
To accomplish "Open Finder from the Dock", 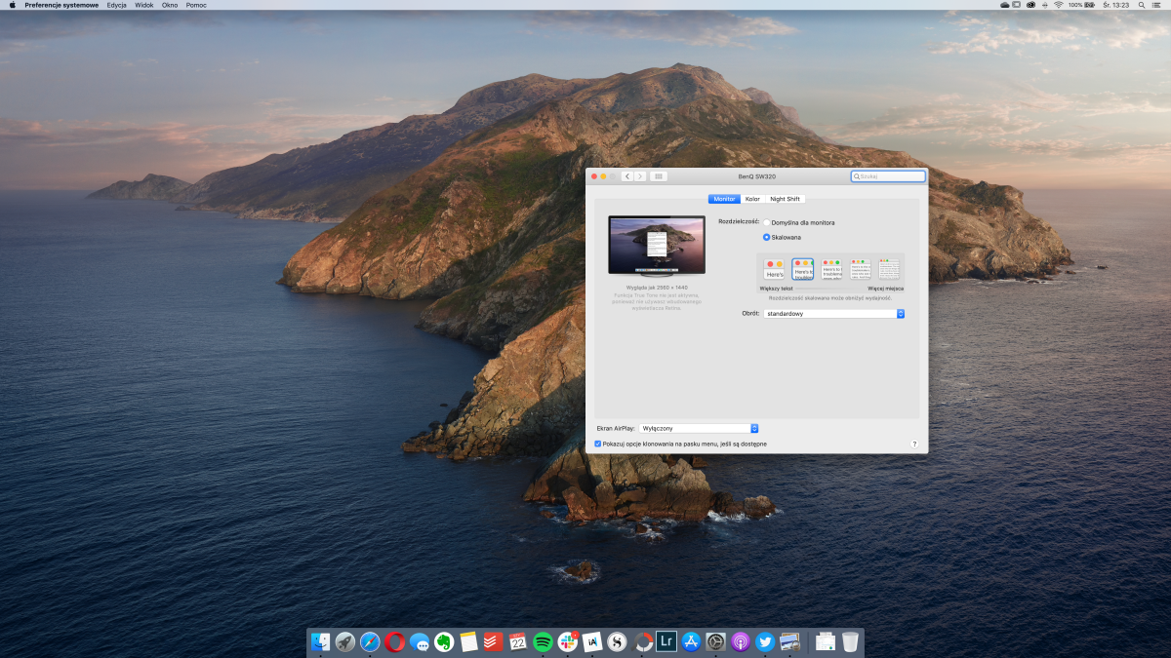I will 321,641.
